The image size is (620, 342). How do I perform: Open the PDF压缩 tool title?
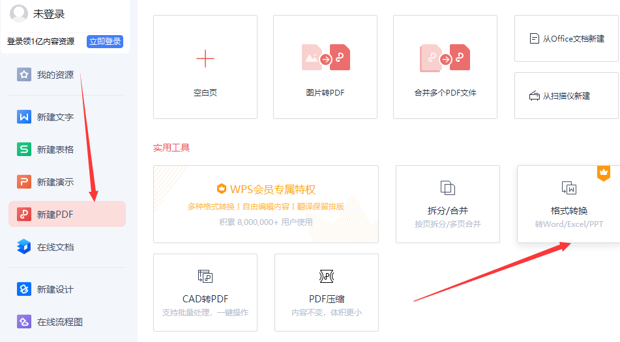pos(327,299)
